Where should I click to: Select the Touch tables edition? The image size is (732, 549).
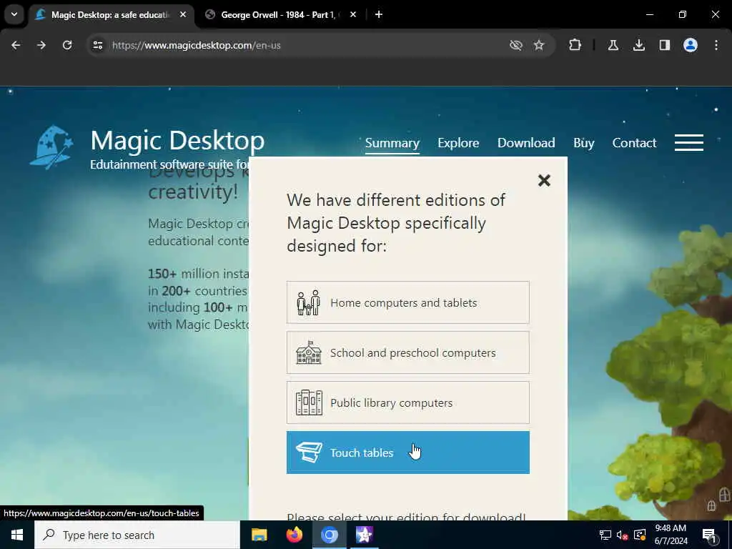click(x=407, y=452)
